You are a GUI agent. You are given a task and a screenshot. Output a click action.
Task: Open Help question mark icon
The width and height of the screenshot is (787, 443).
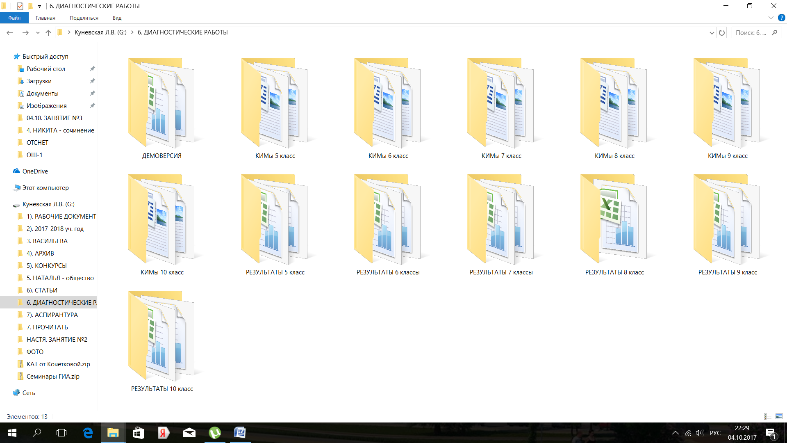781,18
